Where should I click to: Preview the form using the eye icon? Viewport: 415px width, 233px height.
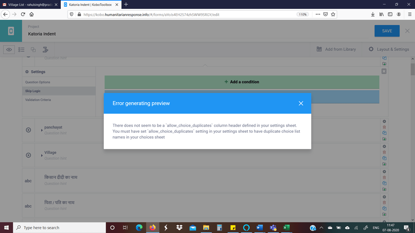tap(9, 49)
